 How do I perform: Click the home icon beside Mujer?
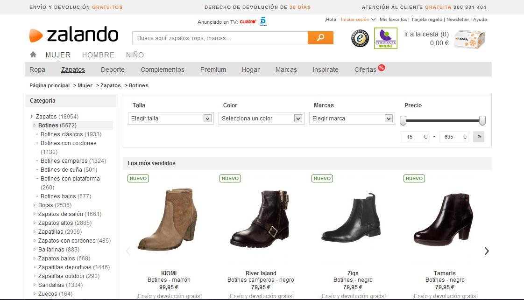[x=33, y=55]
